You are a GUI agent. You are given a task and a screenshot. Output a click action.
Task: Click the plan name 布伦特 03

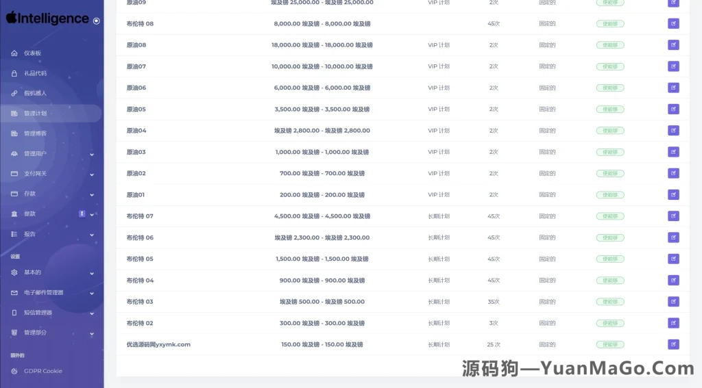(140, 301)
